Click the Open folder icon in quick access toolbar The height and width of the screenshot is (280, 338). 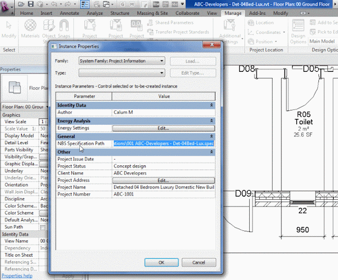pyautogui.click(x=21, y=4)
